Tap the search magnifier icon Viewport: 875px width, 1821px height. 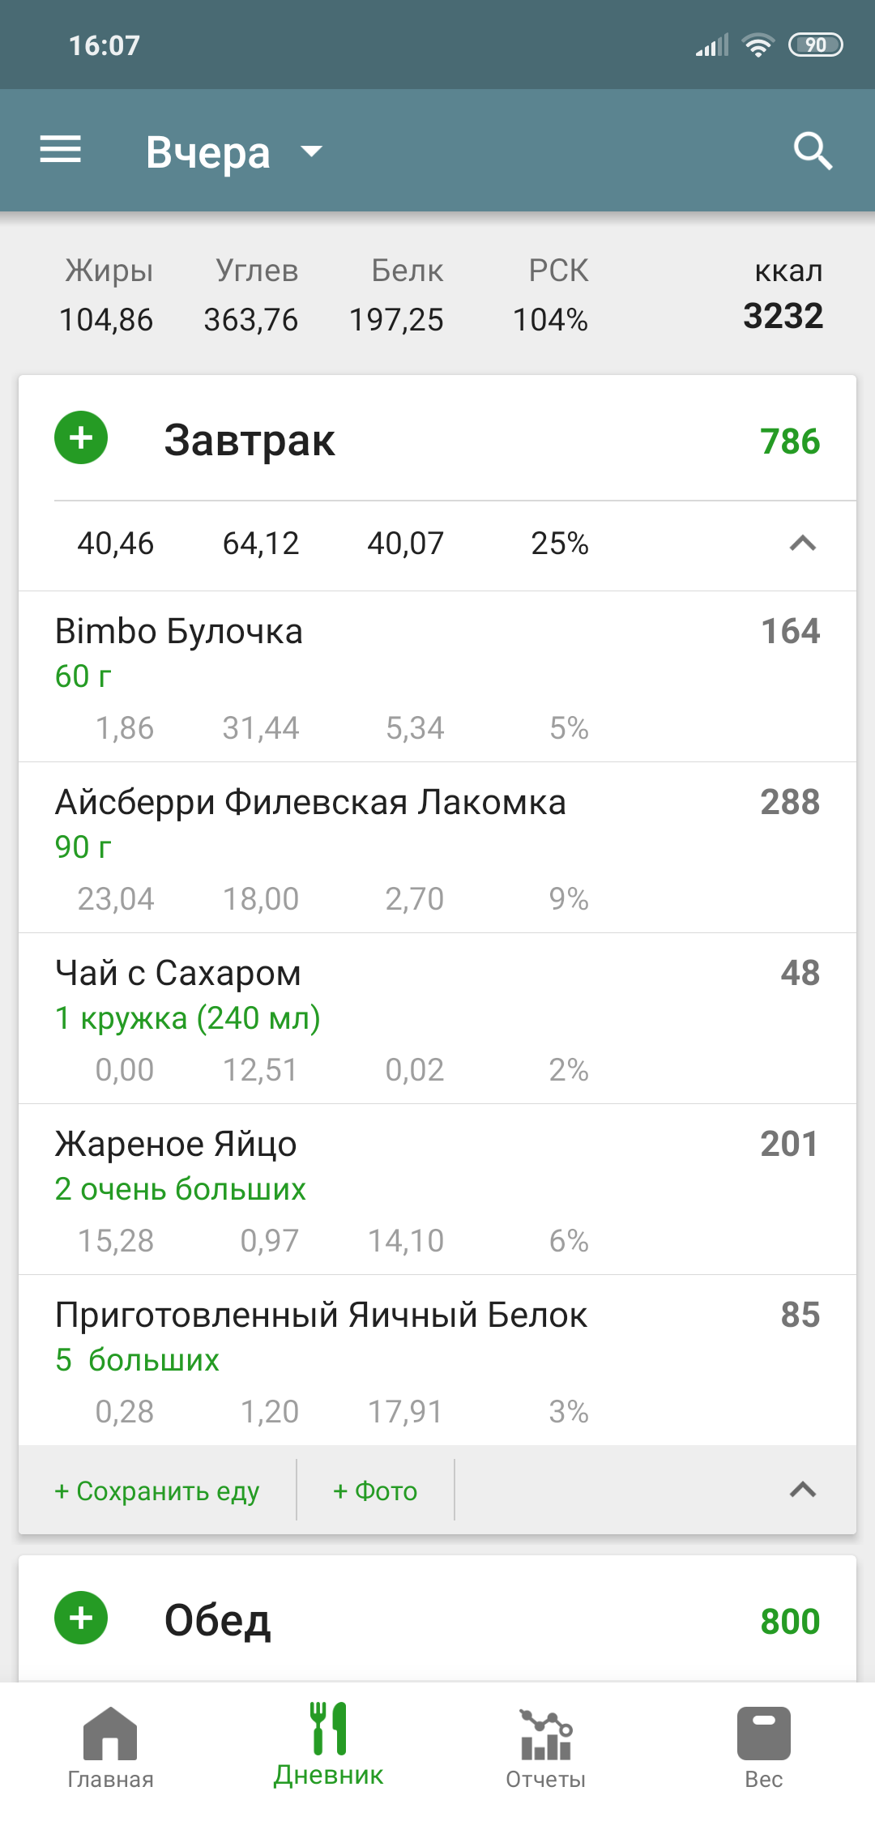[813, 151]
